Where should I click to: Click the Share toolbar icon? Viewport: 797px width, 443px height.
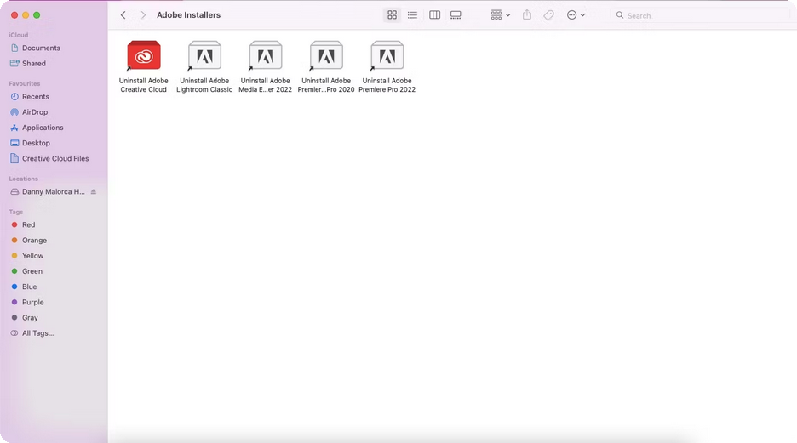[x=527, y=15]
